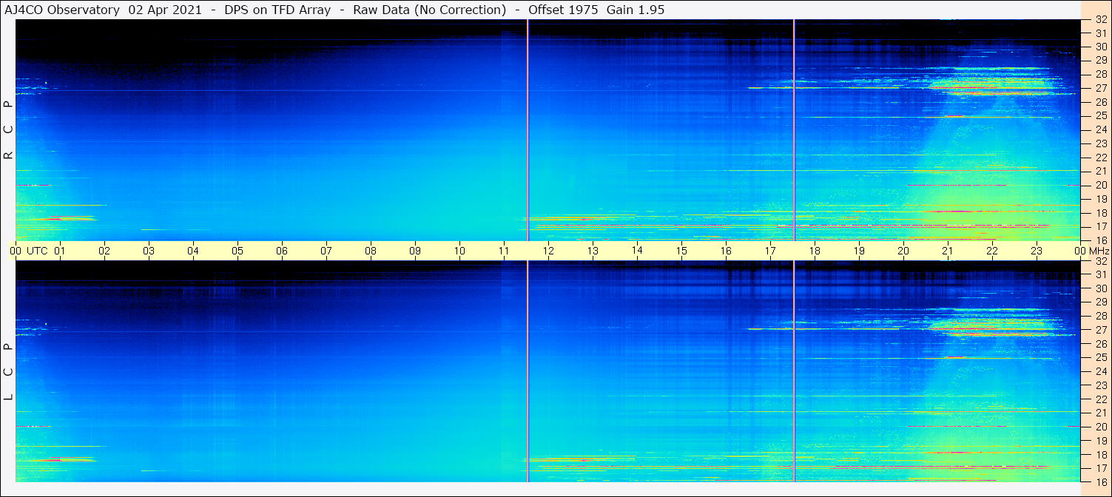
Task: Click the 32 MHz tick in LCP panel
Action: 1100,261
